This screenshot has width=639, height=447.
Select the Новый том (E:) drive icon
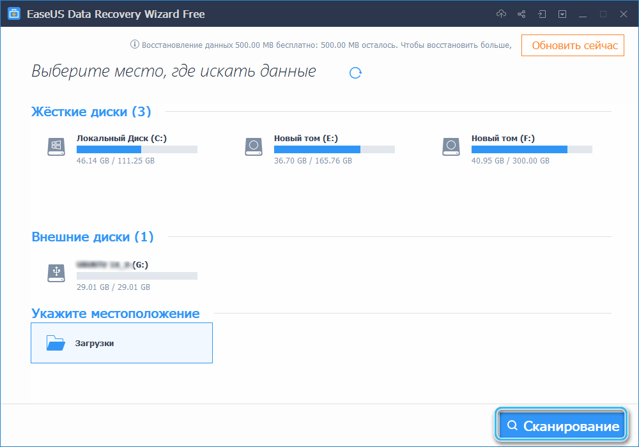point(253,146)
